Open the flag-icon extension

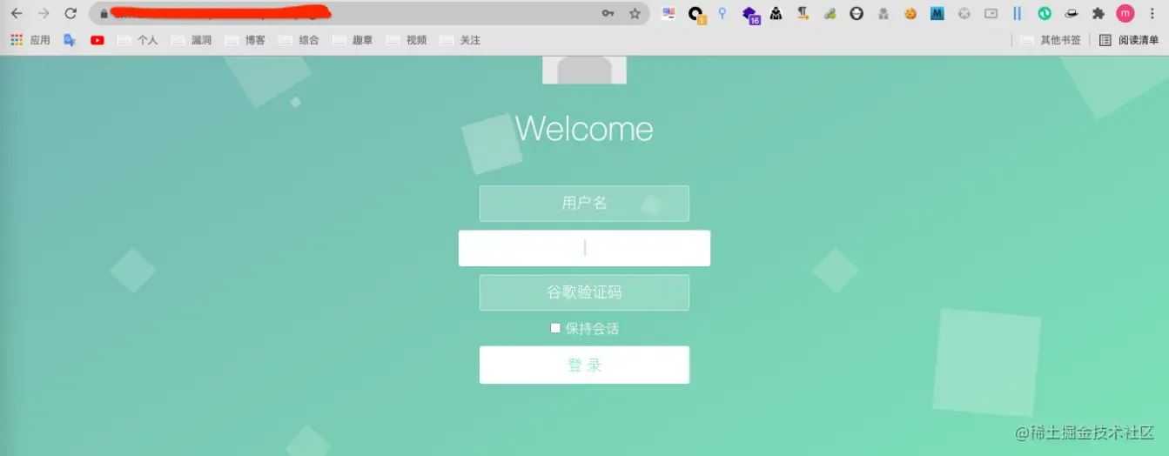[x=668, y=14]
